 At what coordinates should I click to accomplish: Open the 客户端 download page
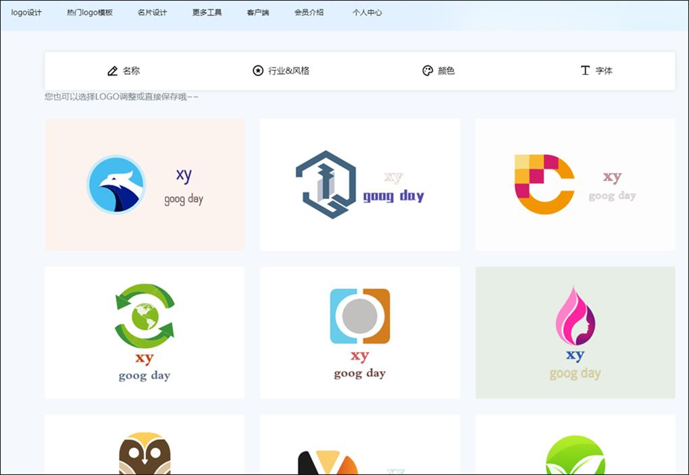(x=257, y=11)
